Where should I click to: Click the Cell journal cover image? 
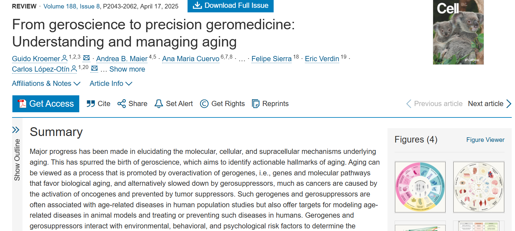coord(458,32)
